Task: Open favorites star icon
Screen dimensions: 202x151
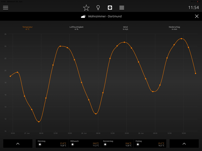Action: 86,8
